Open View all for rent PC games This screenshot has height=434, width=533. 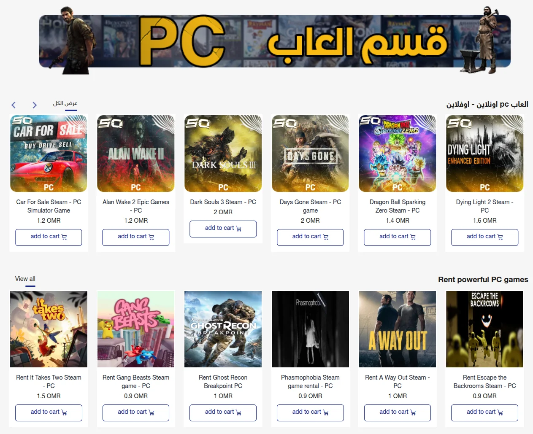25,279
